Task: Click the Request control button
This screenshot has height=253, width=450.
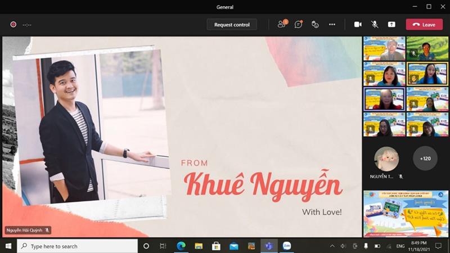Action: (232, 24)
